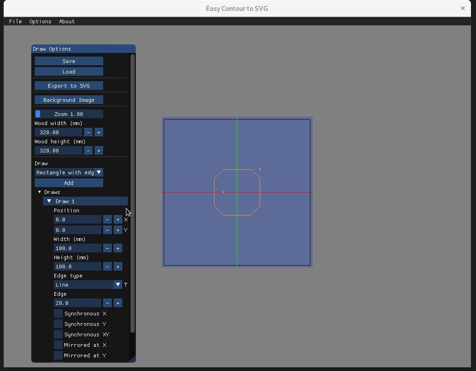
Task: Decrease Position Y with minus button
Action: tap(107, 230)
